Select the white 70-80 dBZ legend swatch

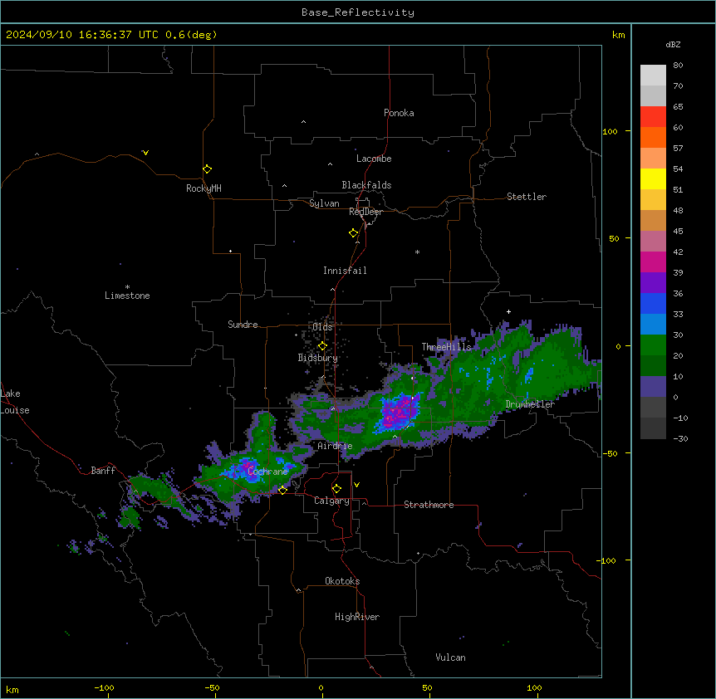(x=653, y=76)
